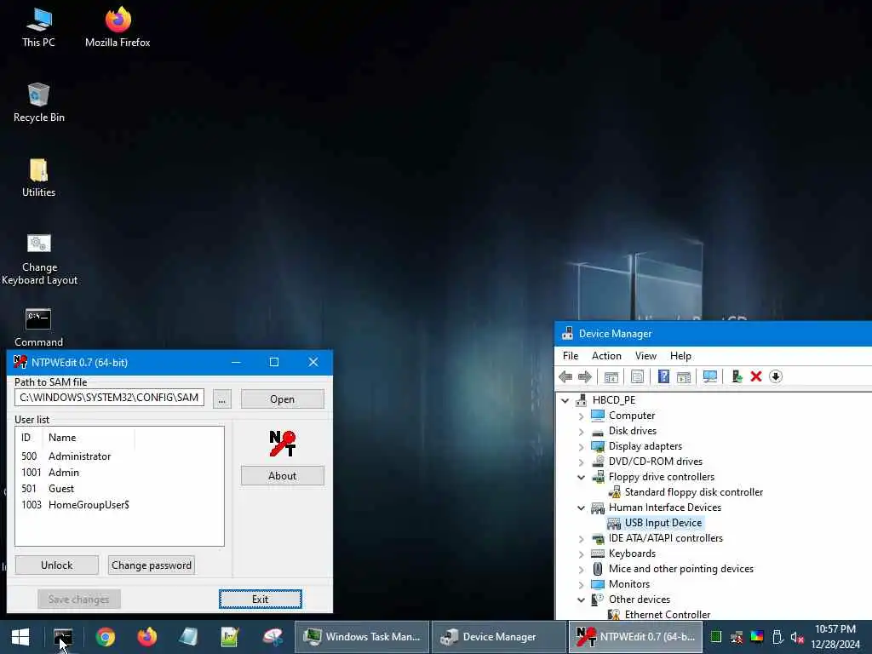
Task: Click the Back arrow in Device Manager toolbar
Action: tap(565, 376)
